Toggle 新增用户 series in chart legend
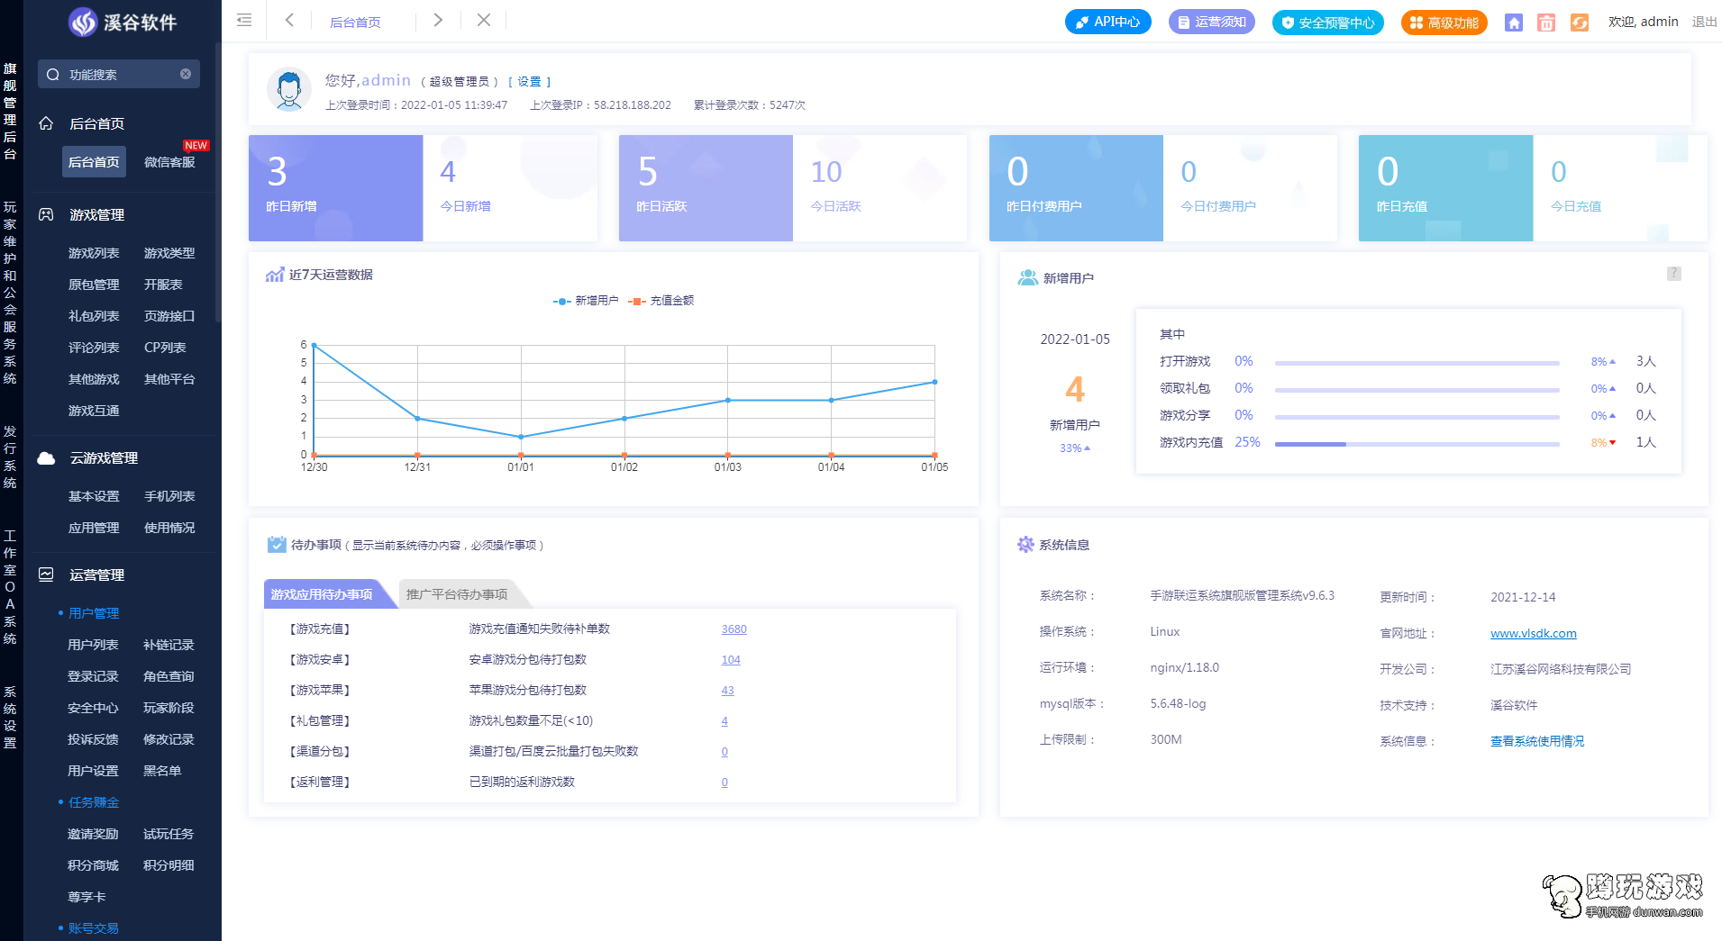The width and height of the screenshot is (1722, 941). 586,301
